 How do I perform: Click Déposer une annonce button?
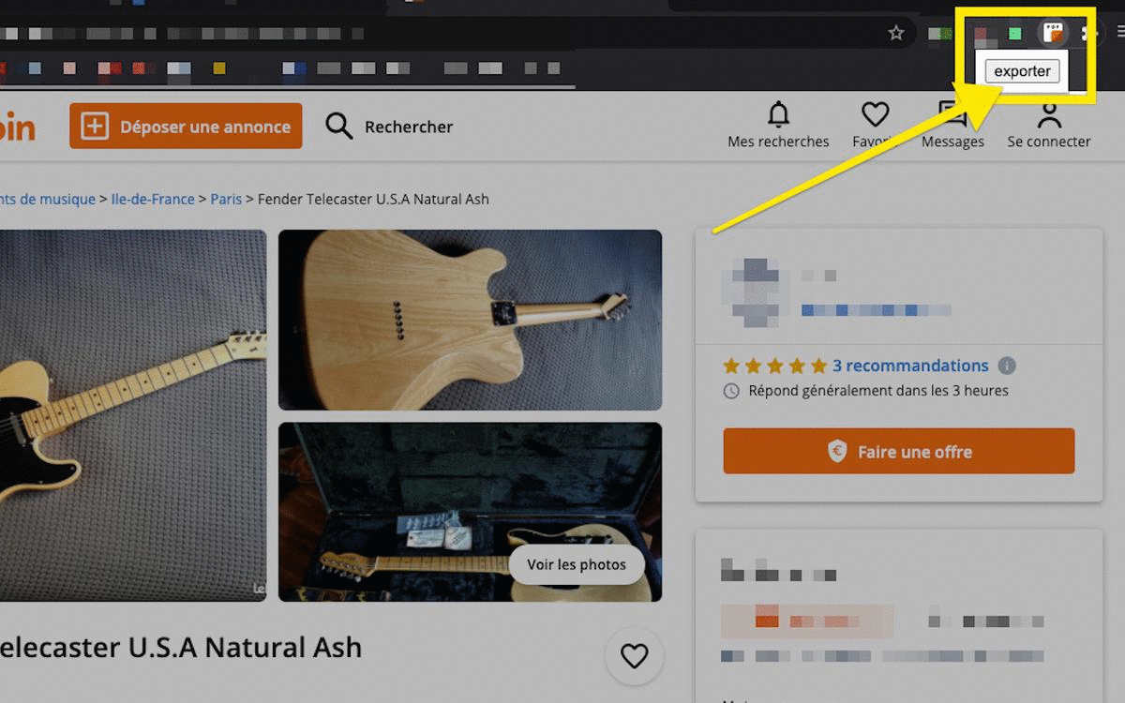pos(186,126)
